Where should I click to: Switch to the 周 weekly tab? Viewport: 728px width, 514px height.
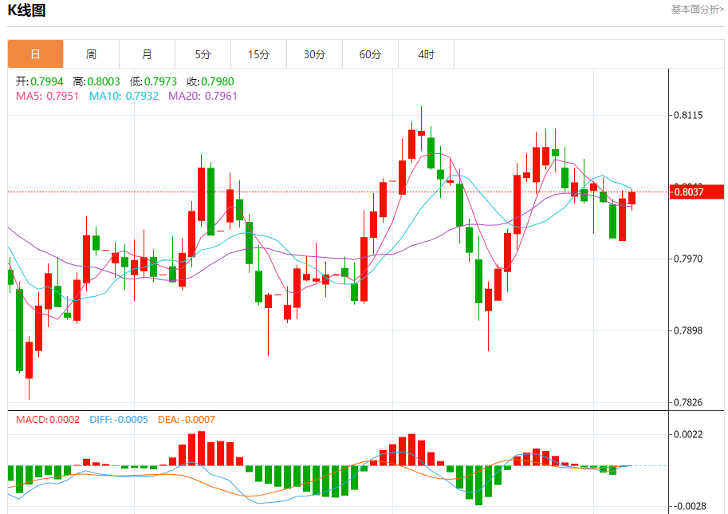pos(91,54)
